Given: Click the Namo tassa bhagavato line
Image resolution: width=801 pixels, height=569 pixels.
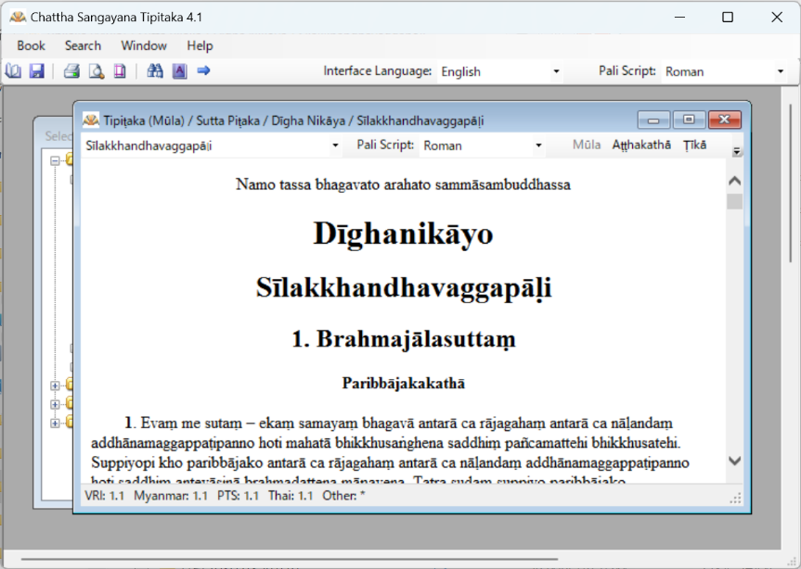Looking at the screenshot, I should pos(403,184).
